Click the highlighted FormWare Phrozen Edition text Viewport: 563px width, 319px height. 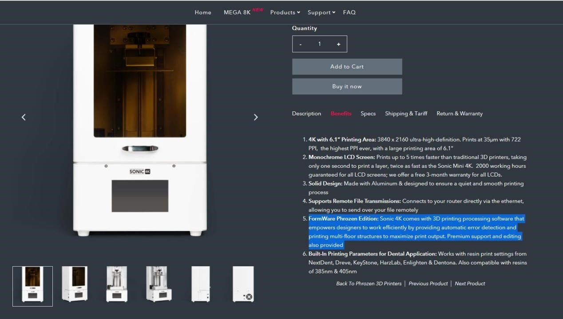pos(416,232)
